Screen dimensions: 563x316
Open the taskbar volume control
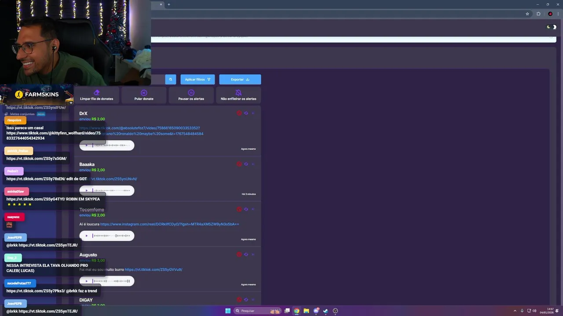coord(534,311)
